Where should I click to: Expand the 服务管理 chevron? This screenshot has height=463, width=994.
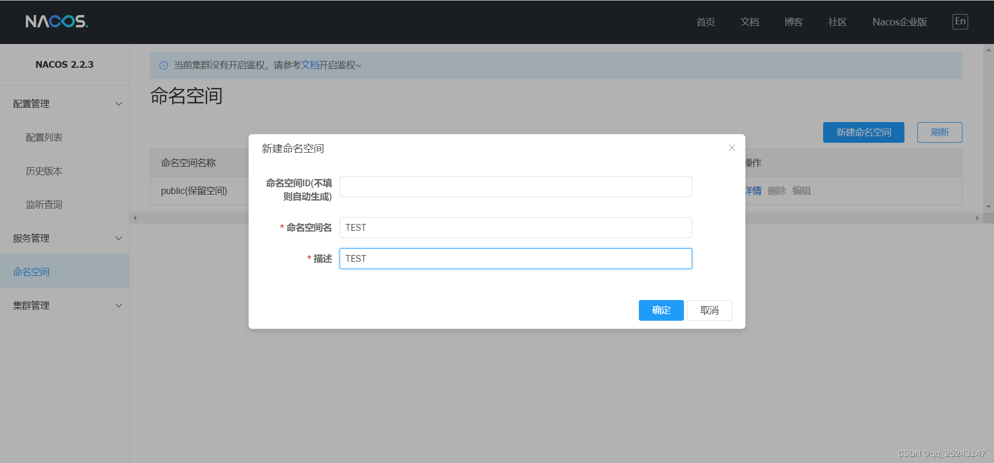[x=119, y=238]
